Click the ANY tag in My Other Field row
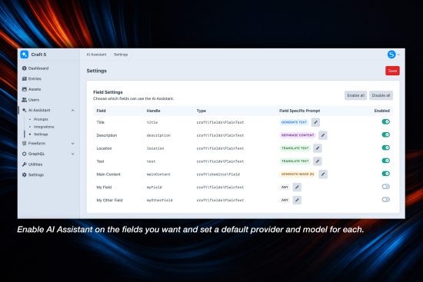The width and height of the screenshot is (423, 282). (285, 200)
